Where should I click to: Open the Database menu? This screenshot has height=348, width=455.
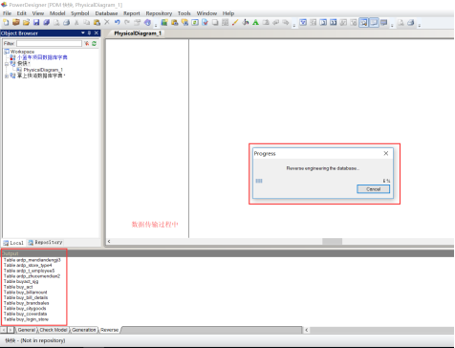tap(106, 13)
